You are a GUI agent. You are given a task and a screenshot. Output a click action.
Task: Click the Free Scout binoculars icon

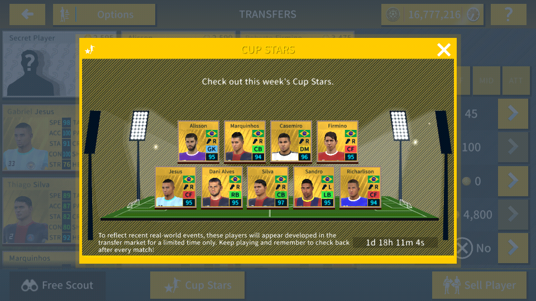(30, 285)
